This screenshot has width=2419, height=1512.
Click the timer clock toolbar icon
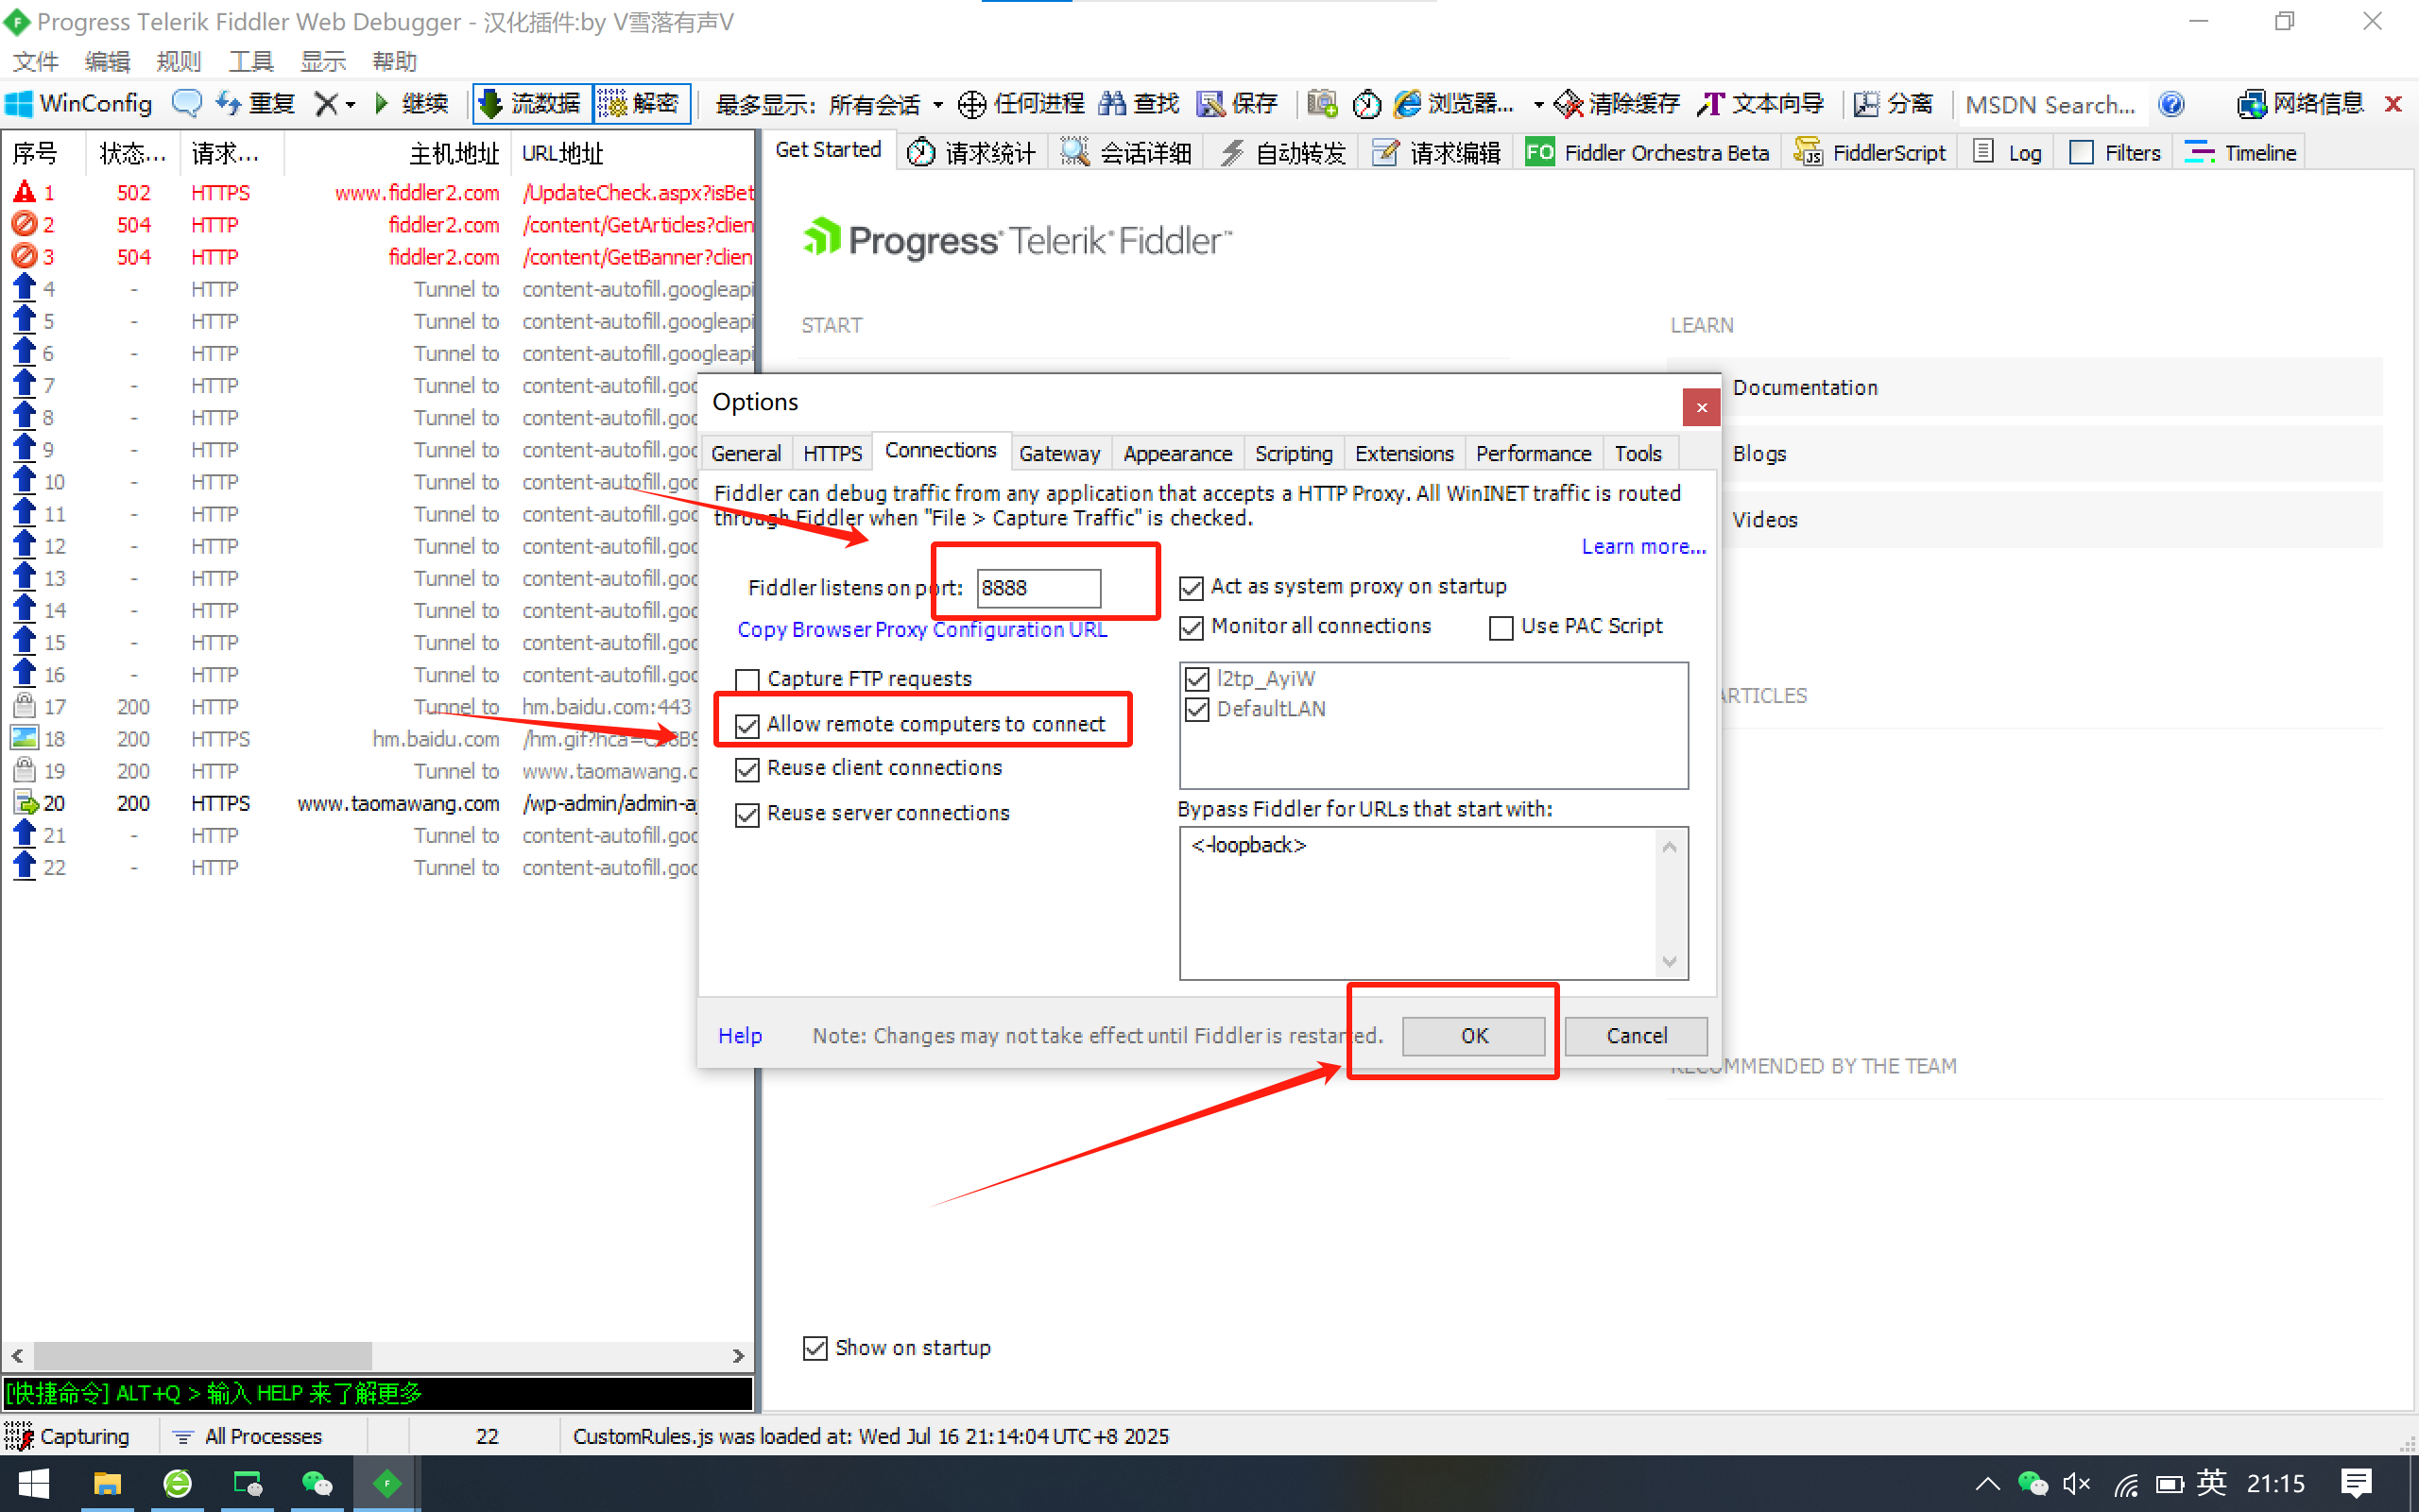click(1366, 104)
